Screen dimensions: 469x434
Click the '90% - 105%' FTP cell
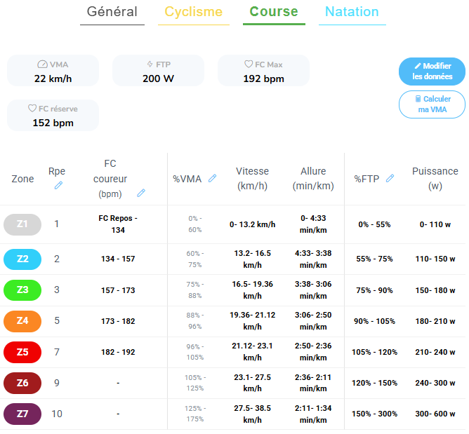(374, 321)
